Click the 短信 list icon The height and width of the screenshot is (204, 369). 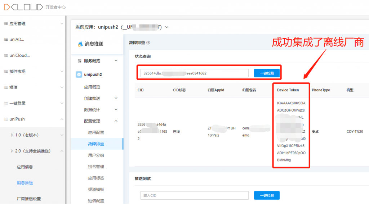coord(6,87)
